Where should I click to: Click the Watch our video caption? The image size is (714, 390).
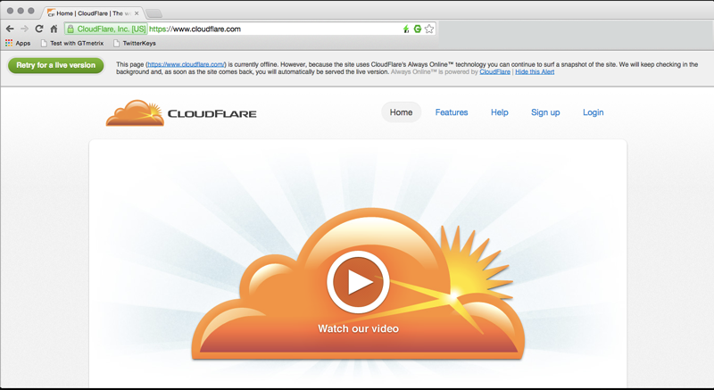pyautogui.click(x=359, y=328)
